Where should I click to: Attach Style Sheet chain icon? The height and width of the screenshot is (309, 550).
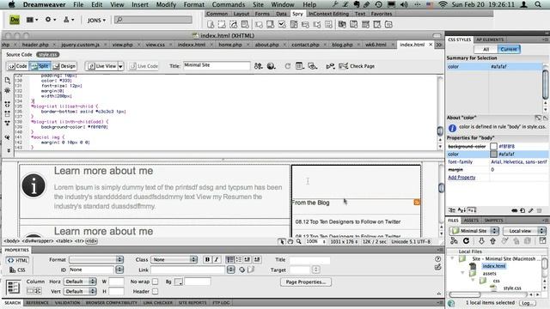(x=515, y=210)
